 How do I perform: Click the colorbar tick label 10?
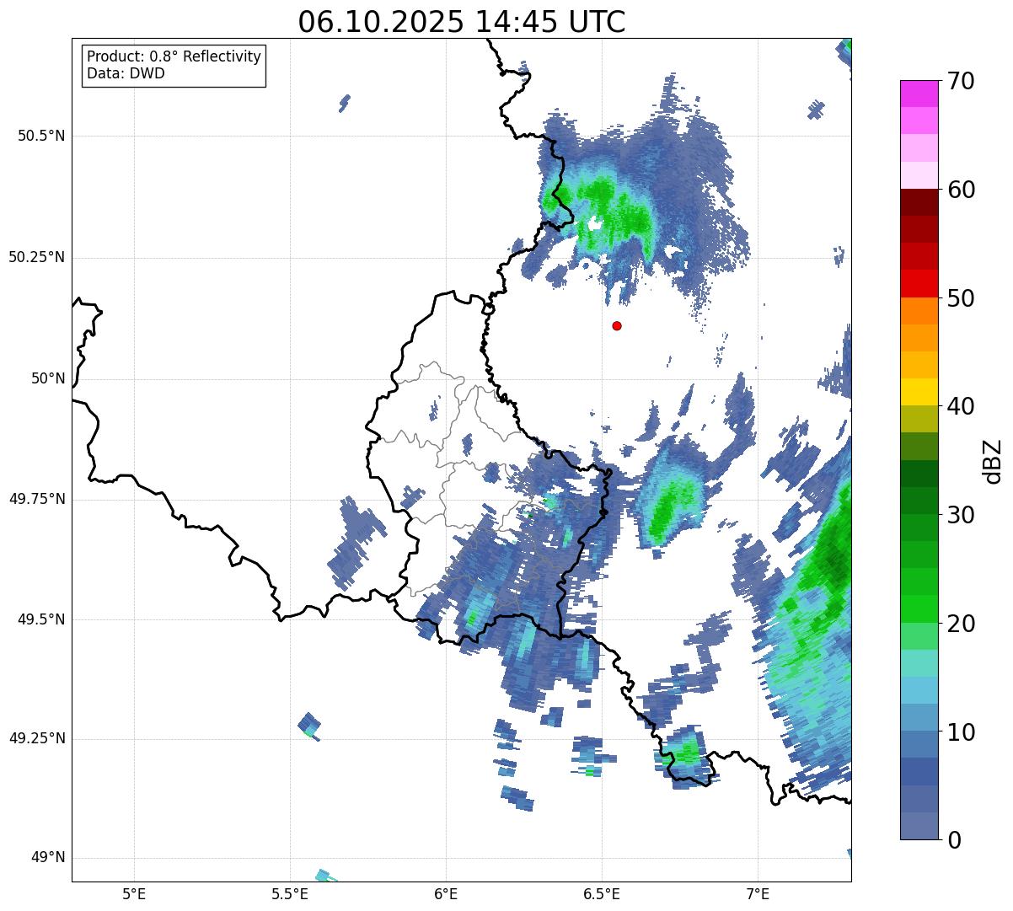click(961, 732)
